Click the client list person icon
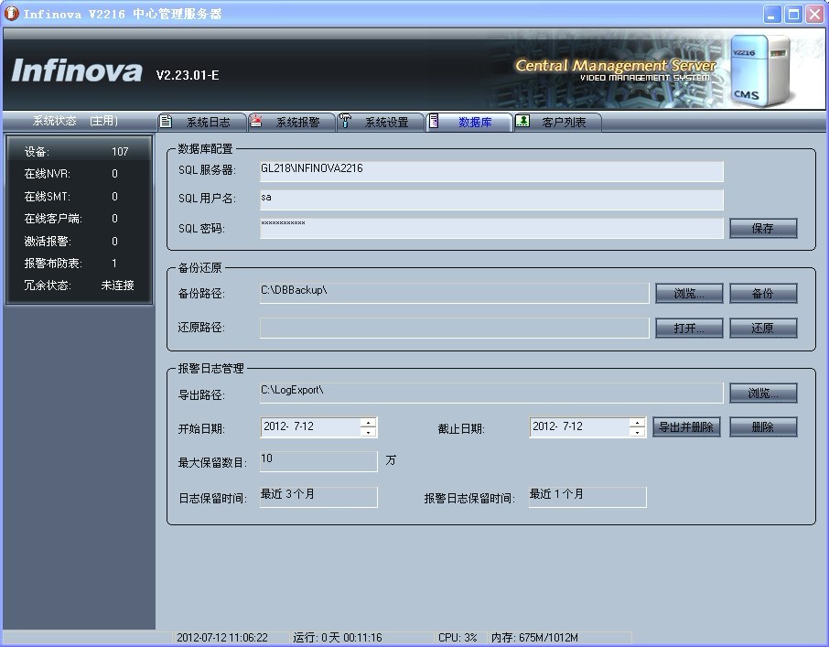Image resolution: width=829 pixels, height=647 pixels. (522, 121)
